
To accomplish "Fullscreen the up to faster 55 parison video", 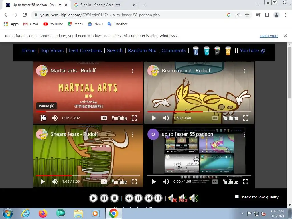I will click(246, 182).
